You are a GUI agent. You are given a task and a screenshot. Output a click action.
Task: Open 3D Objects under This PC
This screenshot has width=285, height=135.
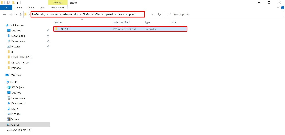coord(18,87)
